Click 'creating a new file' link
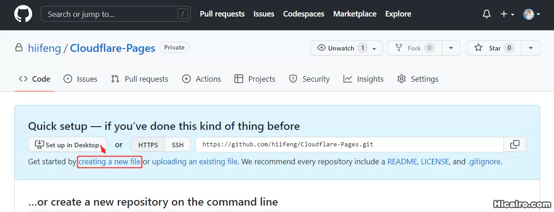 point(109,162)
